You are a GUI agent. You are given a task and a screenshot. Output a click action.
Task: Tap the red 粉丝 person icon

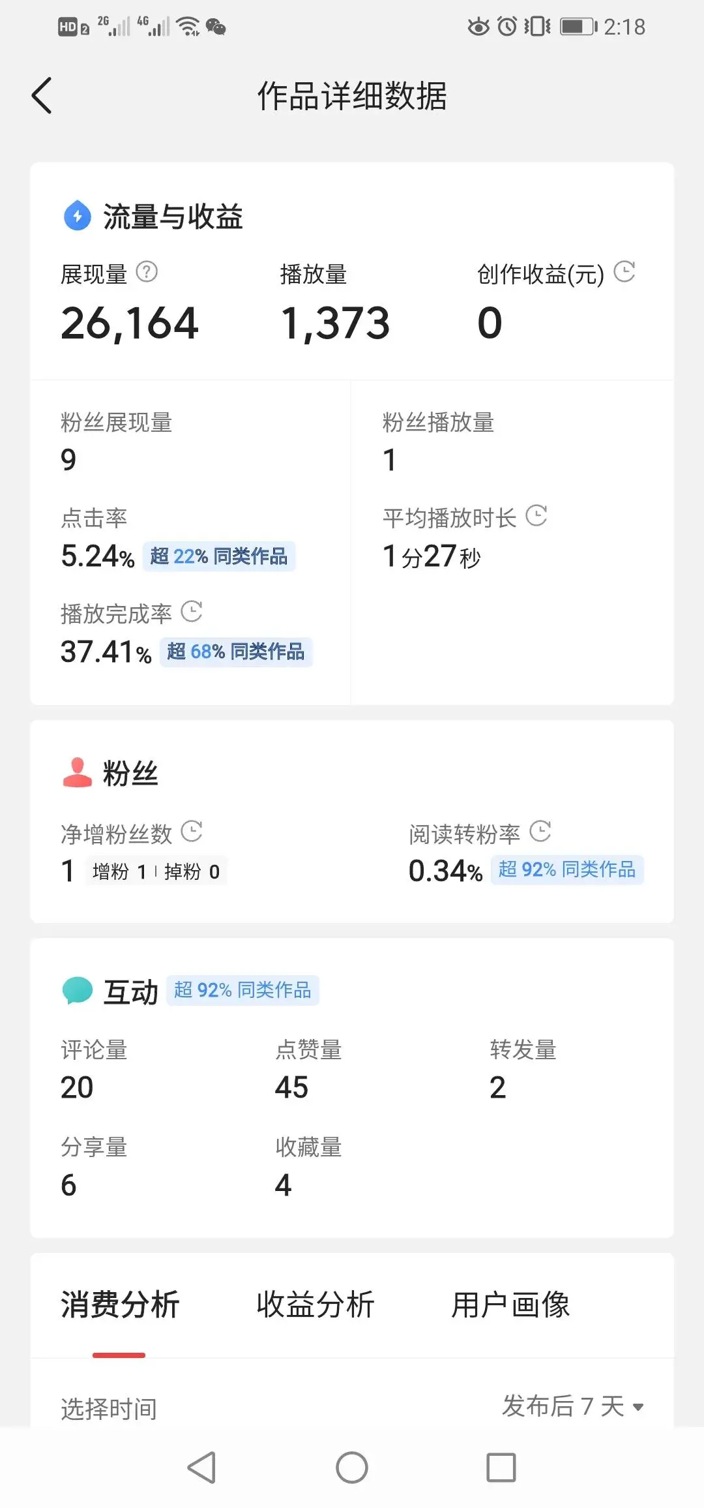coord(77,773)
